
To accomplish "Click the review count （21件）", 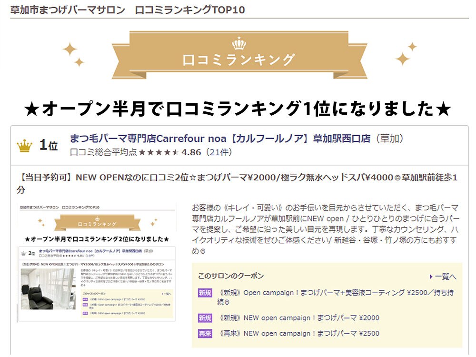I will pos(219,152).
